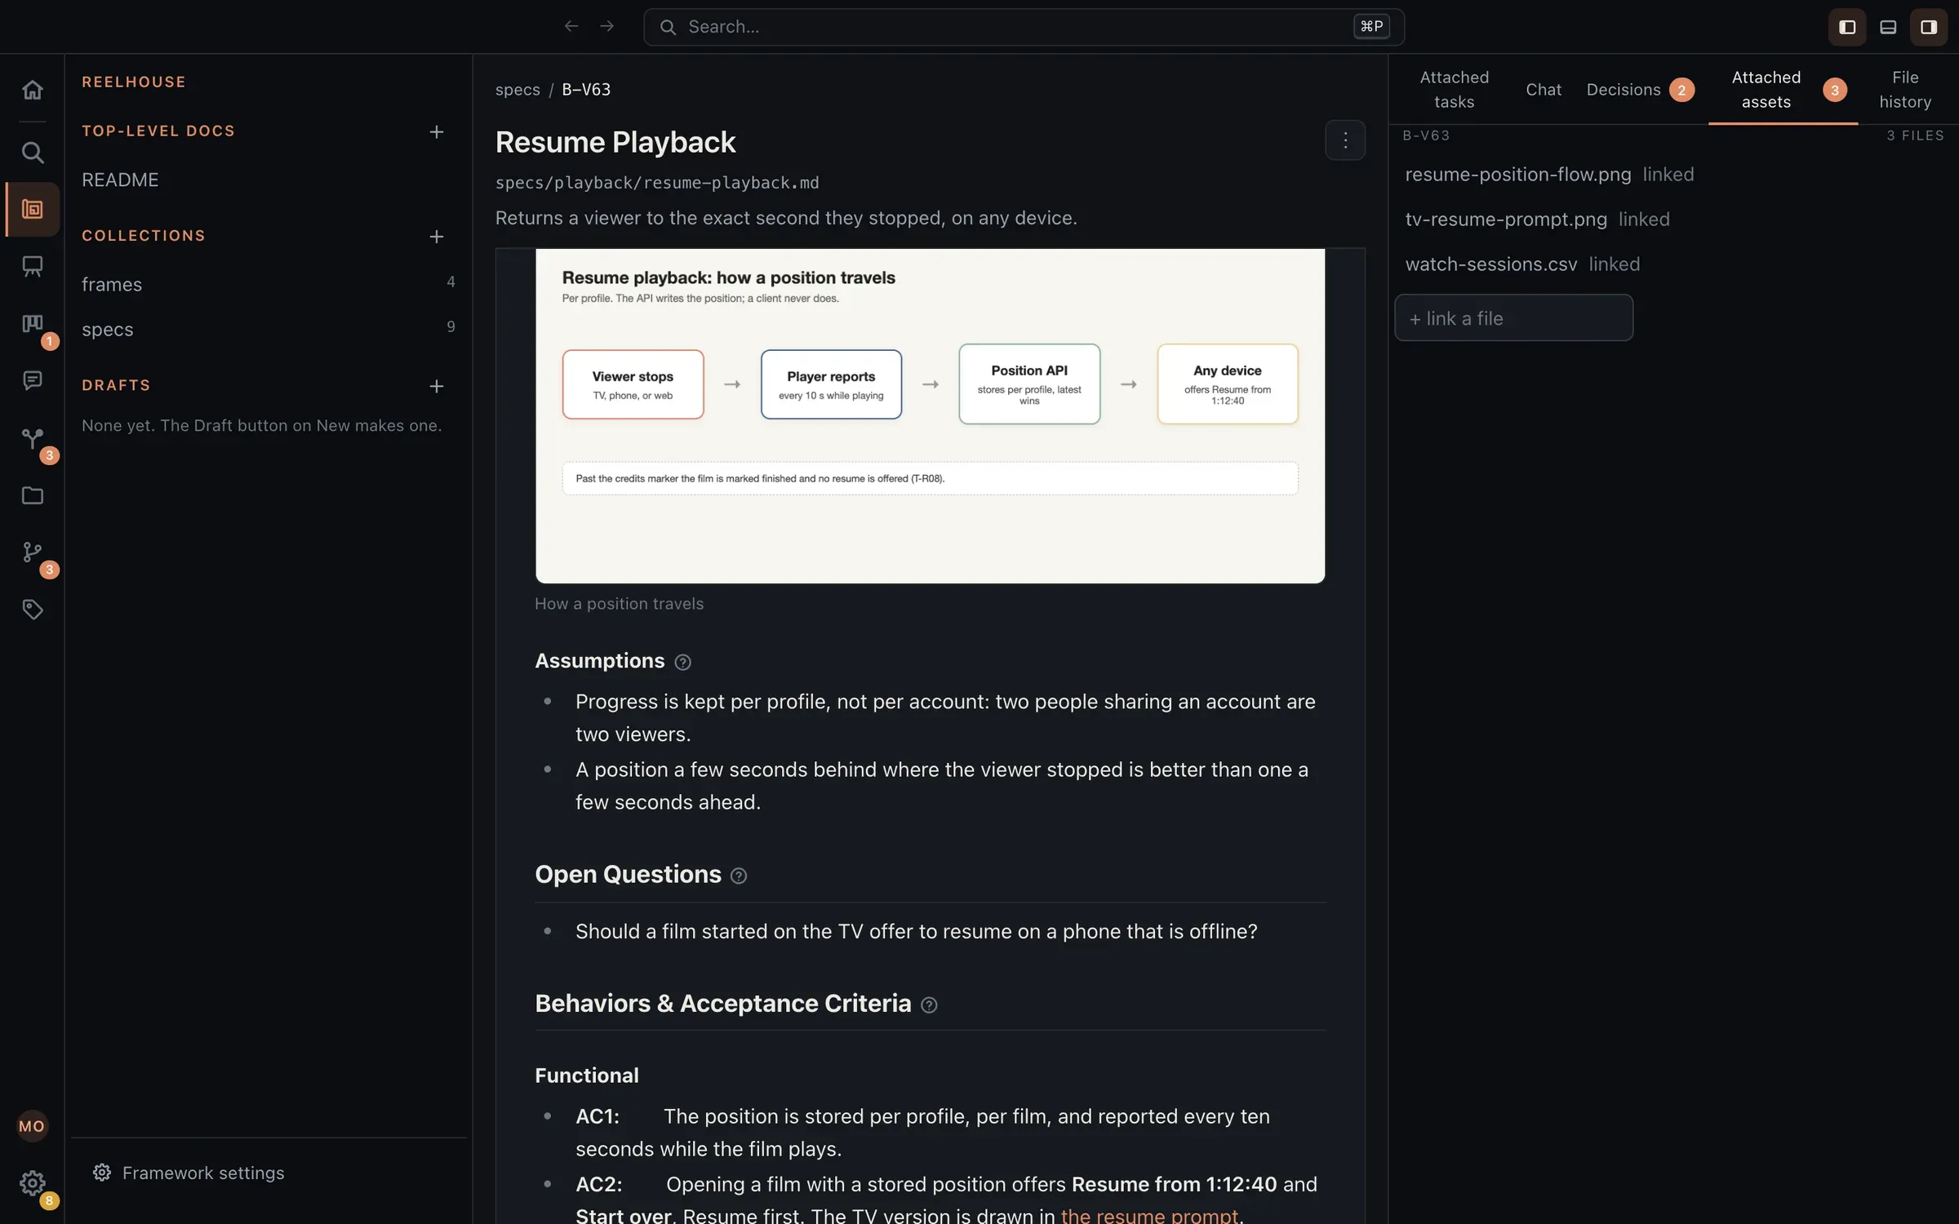1959x1224 pixels.
Task: Open resume-position-flow.png asset
Action: 1517,175
